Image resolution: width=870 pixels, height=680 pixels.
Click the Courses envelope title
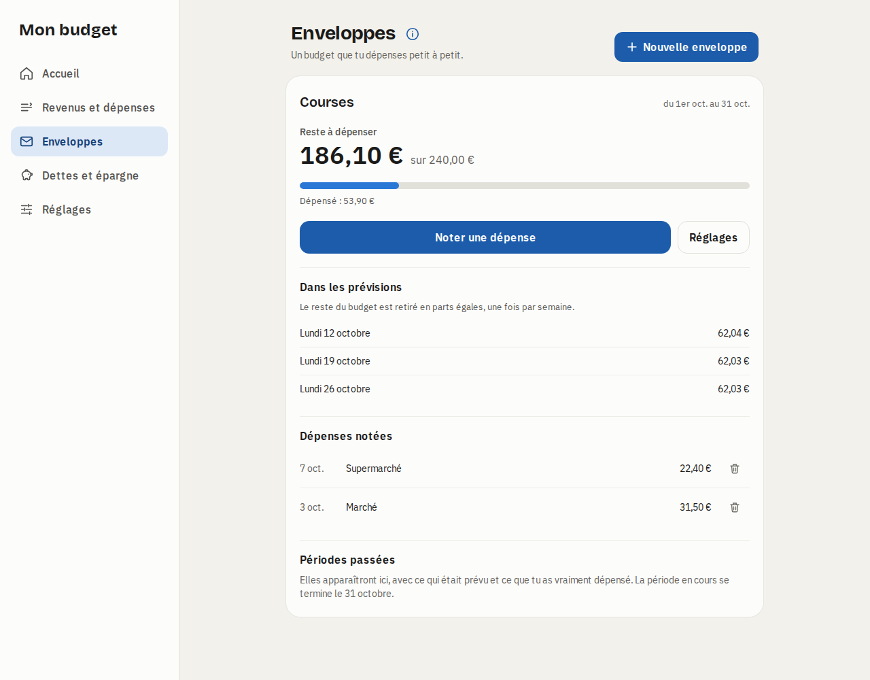pos(327,102)
